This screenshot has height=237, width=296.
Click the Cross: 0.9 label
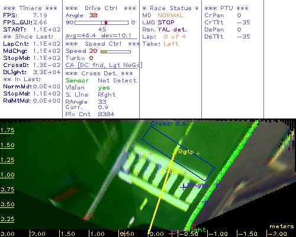coord(168,124)
